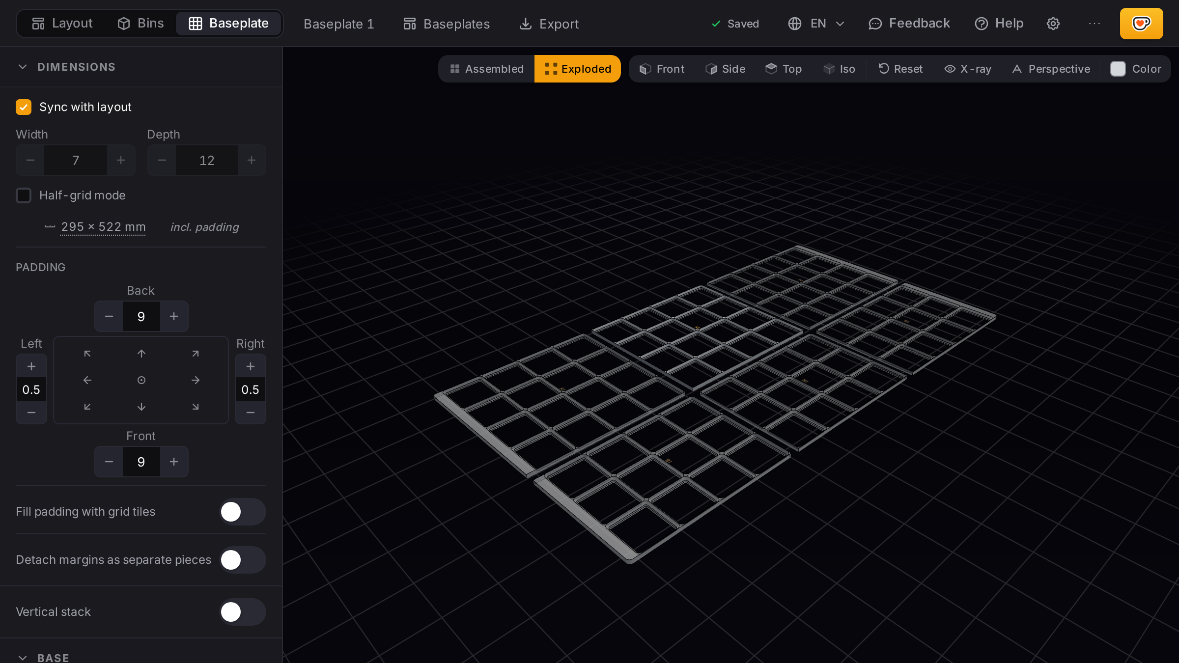1179x663 pixels.
Task: Toggle X-ray view mode
Action: click(968, 69)
